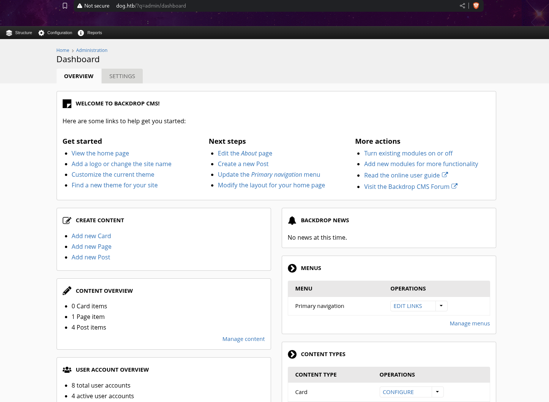Click the Edit Links button for Primary navigation
This screenshot has height=402, width=549.
tap(413, 306)
